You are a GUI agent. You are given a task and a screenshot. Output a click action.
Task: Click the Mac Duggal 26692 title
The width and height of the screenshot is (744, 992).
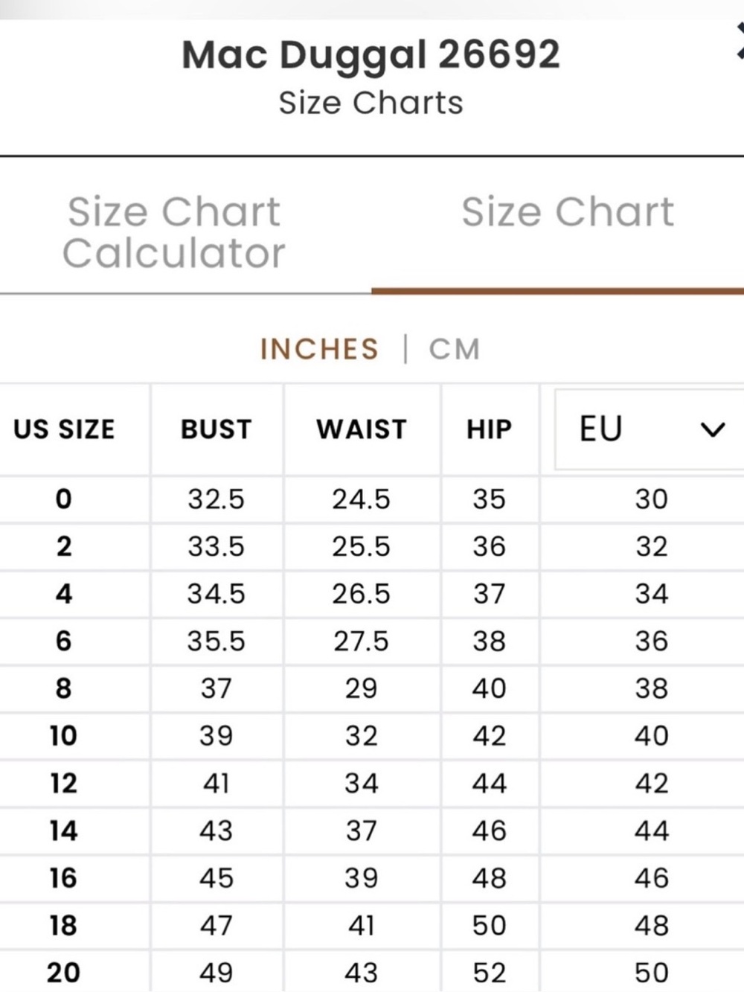point(371,55)
